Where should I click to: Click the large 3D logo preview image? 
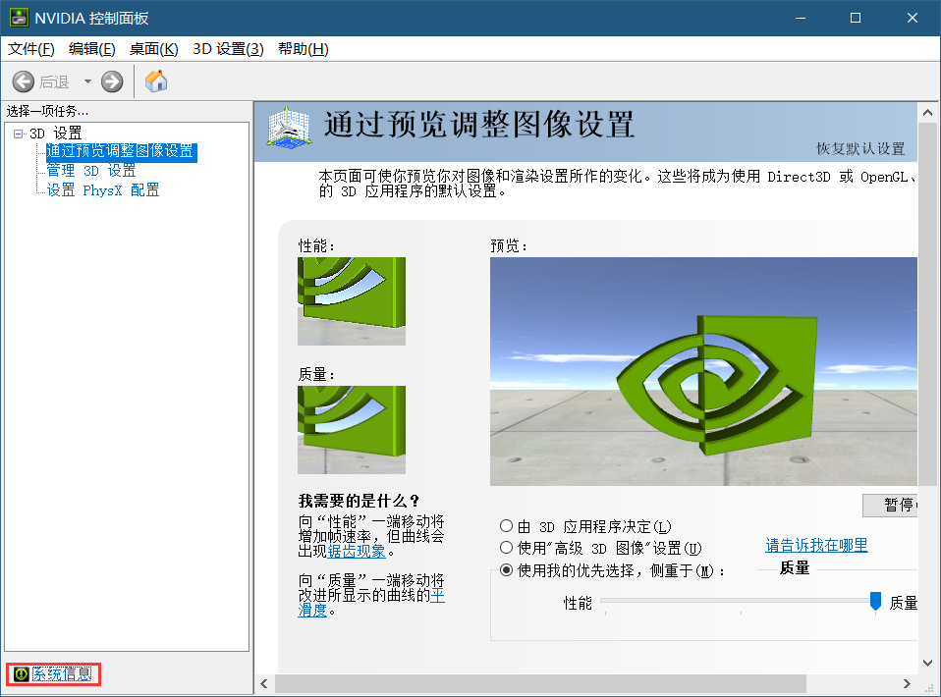tap(703, 371)
